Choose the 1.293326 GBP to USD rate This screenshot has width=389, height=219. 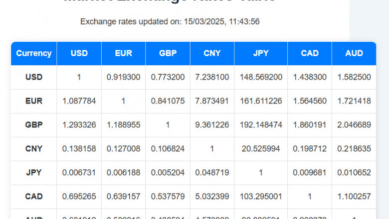click(x=79, y=125)
